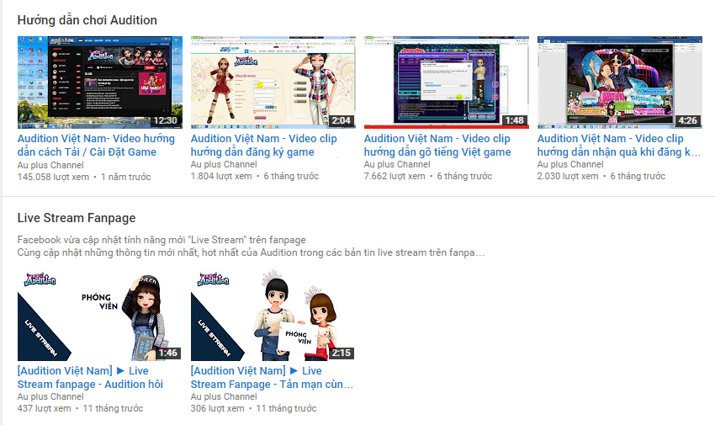Click the 1:46 duration badge

tap(167, 353)
